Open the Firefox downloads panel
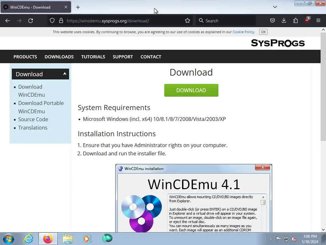This screenshot has width=326, height=245. coord(284,21)
